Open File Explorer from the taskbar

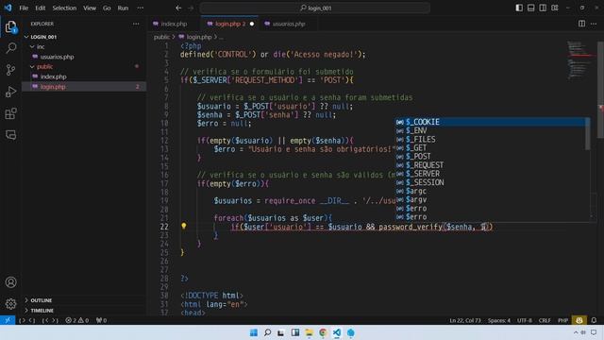pyautogui.click(x=309, y=332)
